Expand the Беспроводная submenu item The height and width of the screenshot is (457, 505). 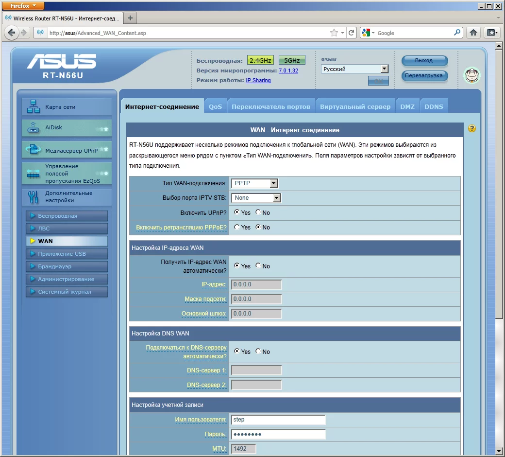(67, 216)
